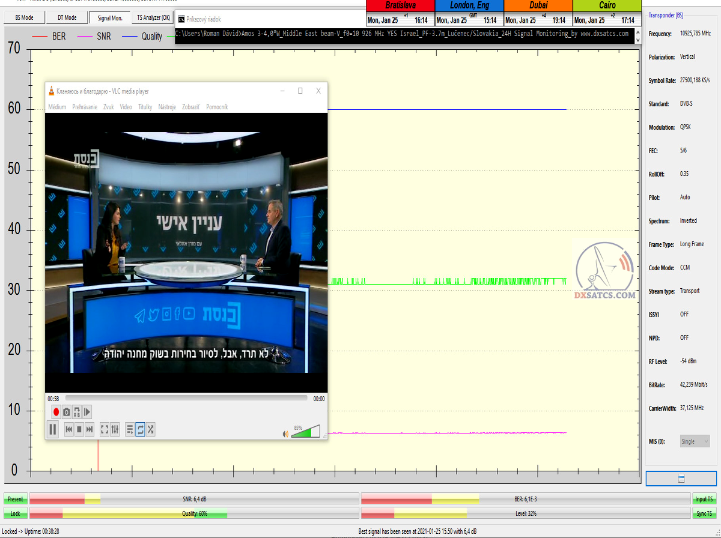Show the VLC playlist
Screen dimensions: 721x538
point(130,429)
